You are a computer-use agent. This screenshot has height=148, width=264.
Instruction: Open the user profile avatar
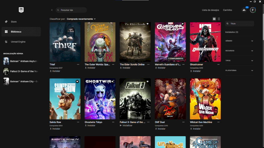(253, 10)
